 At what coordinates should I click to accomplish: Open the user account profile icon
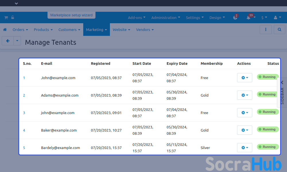[277, 17]
